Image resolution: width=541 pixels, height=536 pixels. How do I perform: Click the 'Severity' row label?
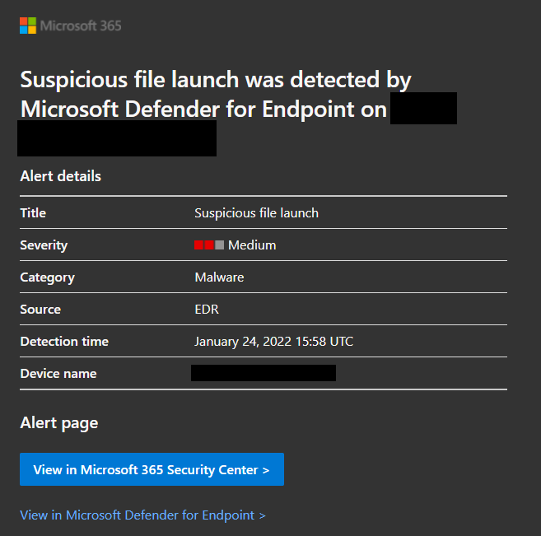(44, 245)
